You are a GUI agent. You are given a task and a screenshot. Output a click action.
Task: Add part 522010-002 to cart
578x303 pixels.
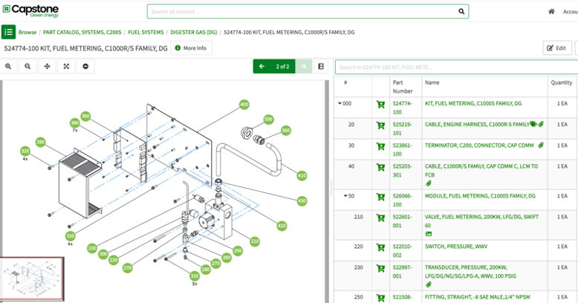pos(380,248)
